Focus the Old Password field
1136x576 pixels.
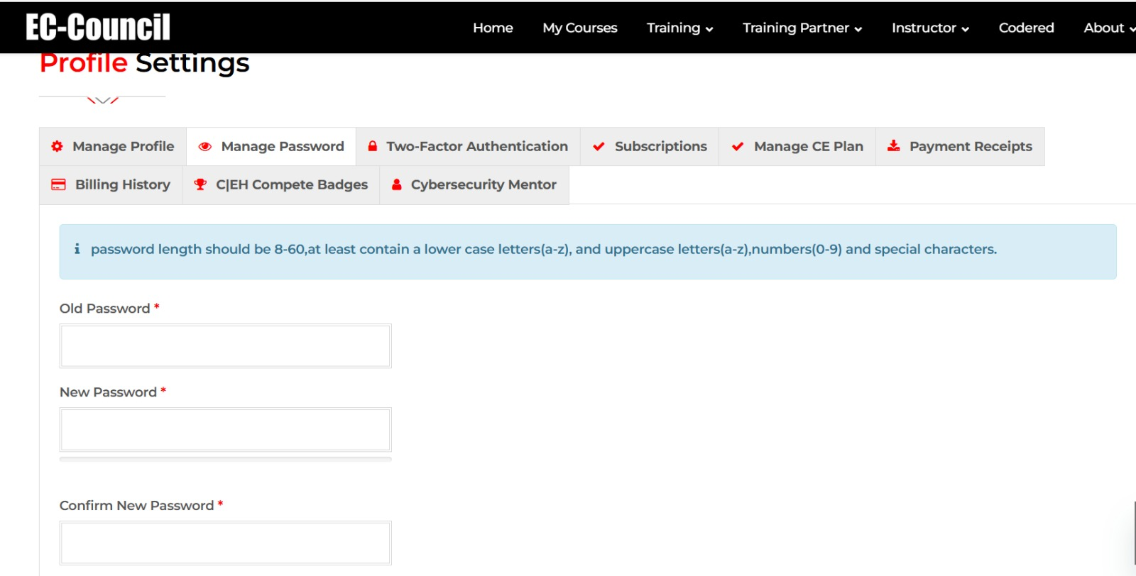pos(225,346)
